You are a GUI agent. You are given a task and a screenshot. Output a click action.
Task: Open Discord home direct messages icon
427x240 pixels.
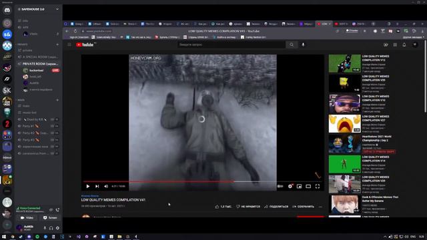7,11
